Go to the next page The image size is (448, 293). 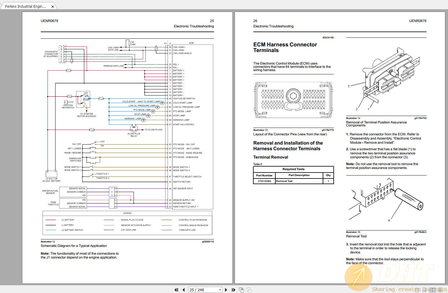(226, 290)
